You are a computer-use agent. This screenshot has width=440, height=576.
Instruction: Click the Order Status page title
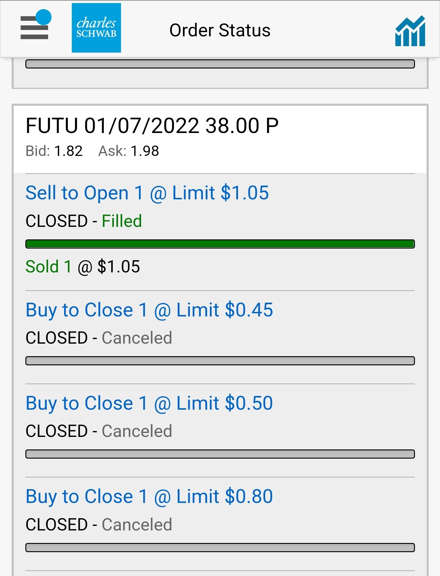(x=220, y=30)
